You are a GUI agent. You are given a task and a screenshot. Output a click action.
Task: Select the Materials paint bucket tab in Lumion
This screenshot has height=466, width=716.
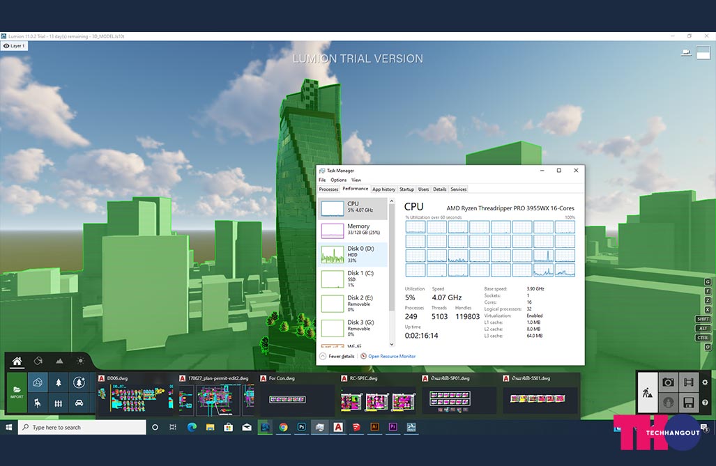tap(38, 361)
